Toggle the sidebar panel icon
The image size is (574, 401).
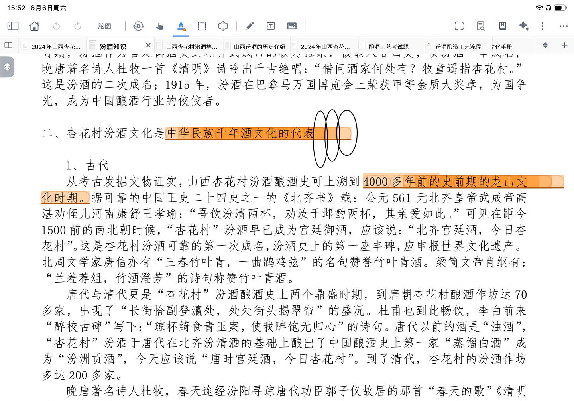[x=13, y=26]
